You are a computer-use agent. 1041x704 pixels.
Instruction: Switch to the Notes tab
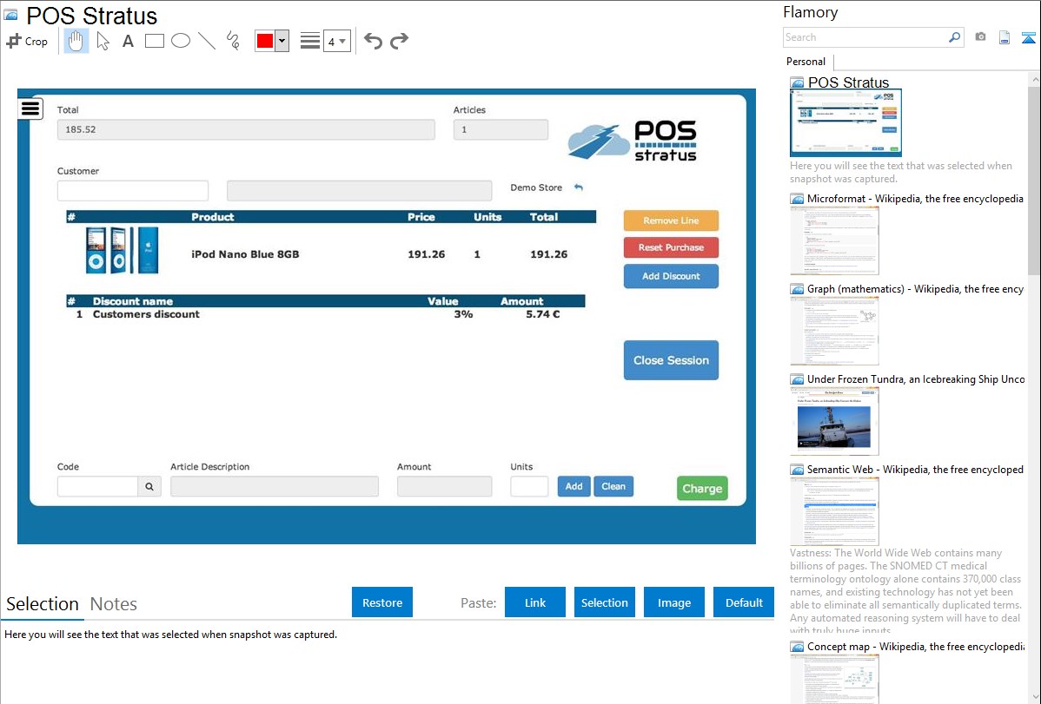114,604
